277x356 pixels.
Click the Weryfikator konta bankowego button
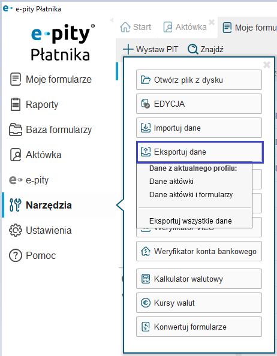pos(199,251)
